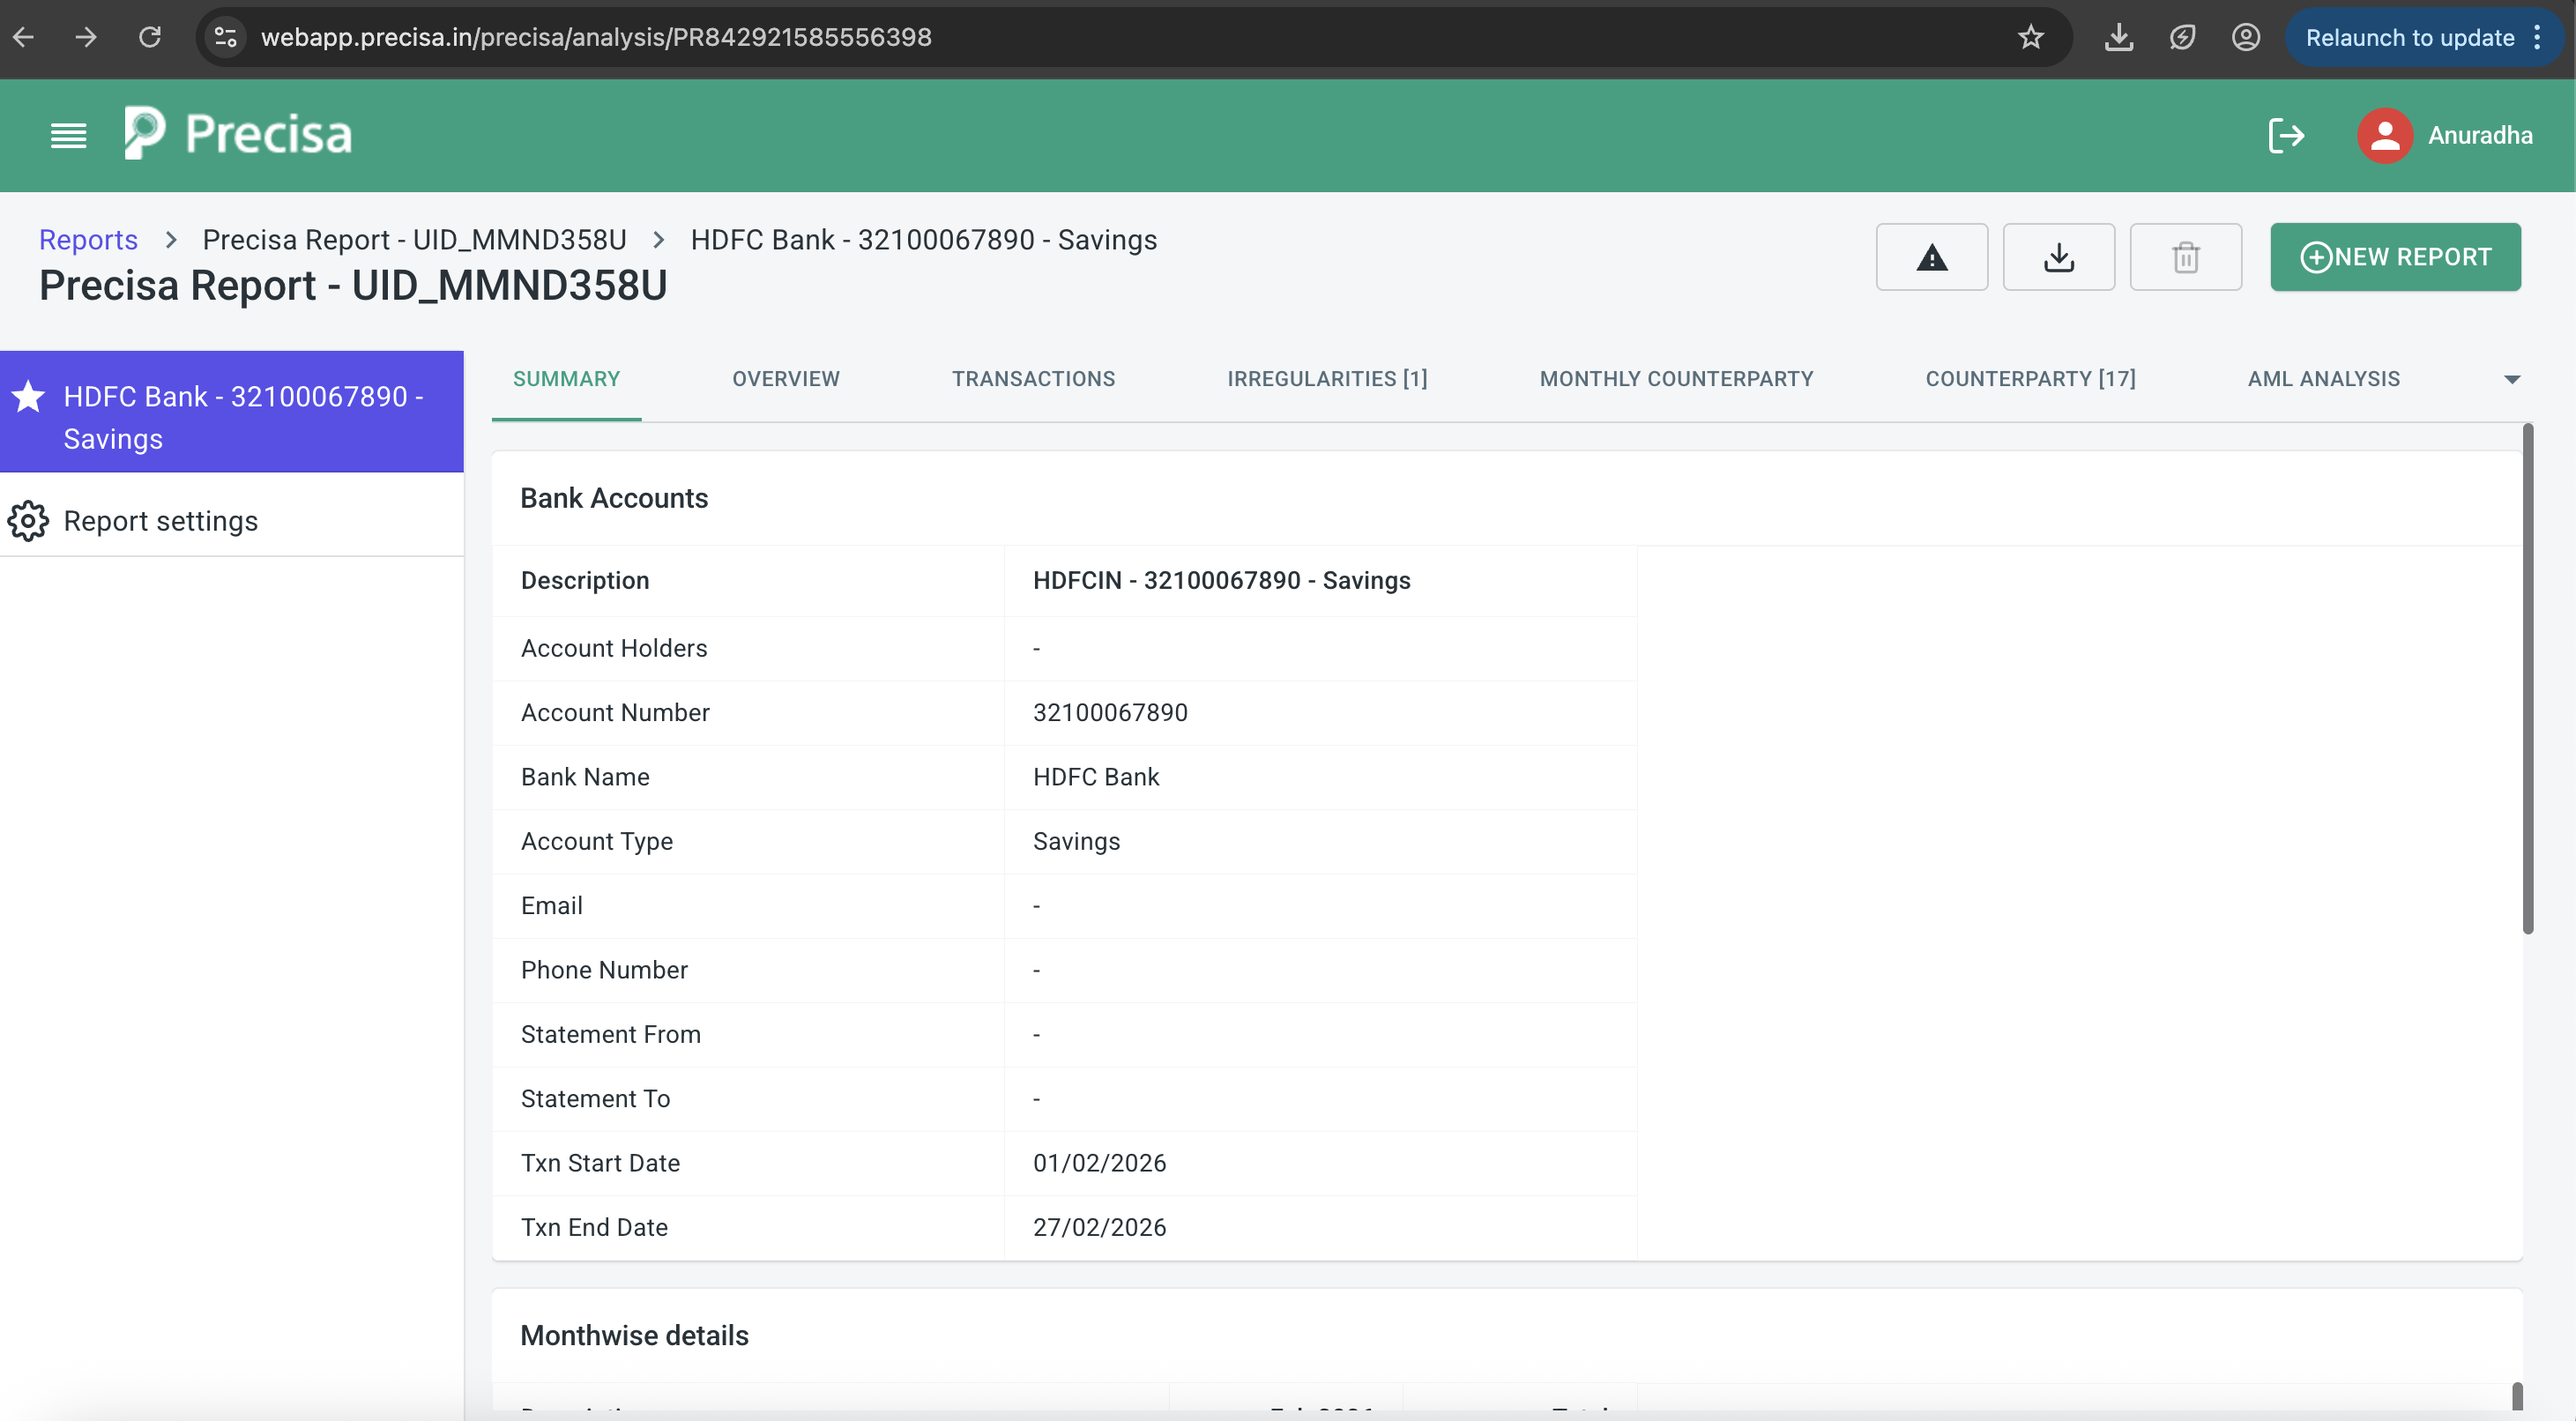Click the Bank Accounts heading
The image size is (2576, 1421).
614,498
